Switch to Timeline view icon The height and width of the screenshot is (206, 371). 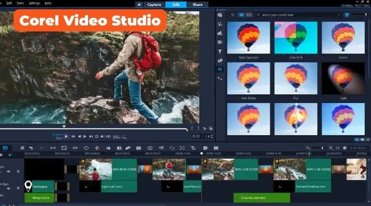[x=5, y=148]
